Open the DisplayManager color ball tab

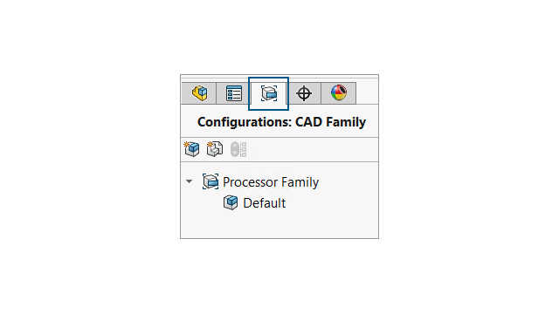pyautogui.click(x=338, y=93)
